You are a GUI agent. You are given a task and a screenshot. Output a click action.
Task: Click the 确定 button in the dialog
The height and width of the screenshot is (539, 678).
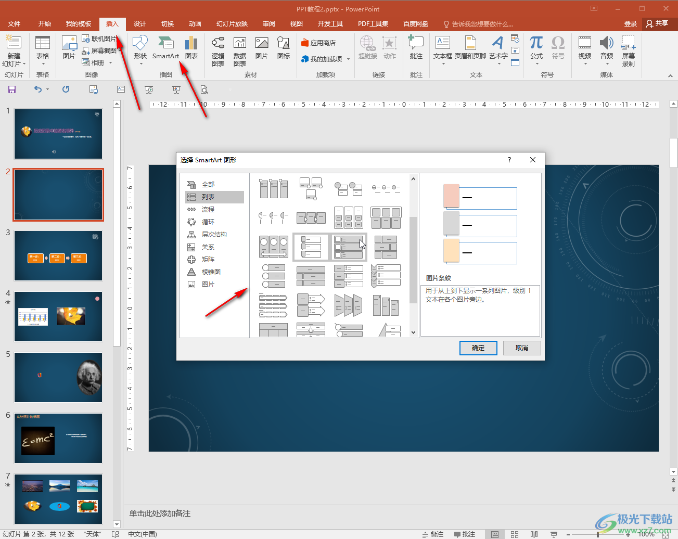[478, 348]
